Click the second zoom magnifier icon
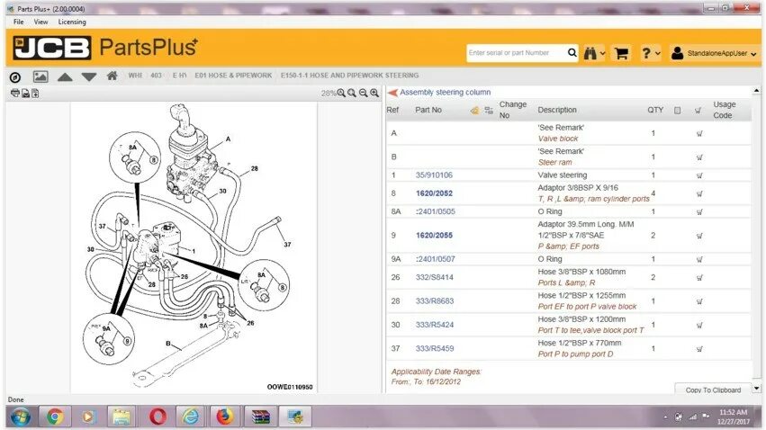 pos(352,93)
